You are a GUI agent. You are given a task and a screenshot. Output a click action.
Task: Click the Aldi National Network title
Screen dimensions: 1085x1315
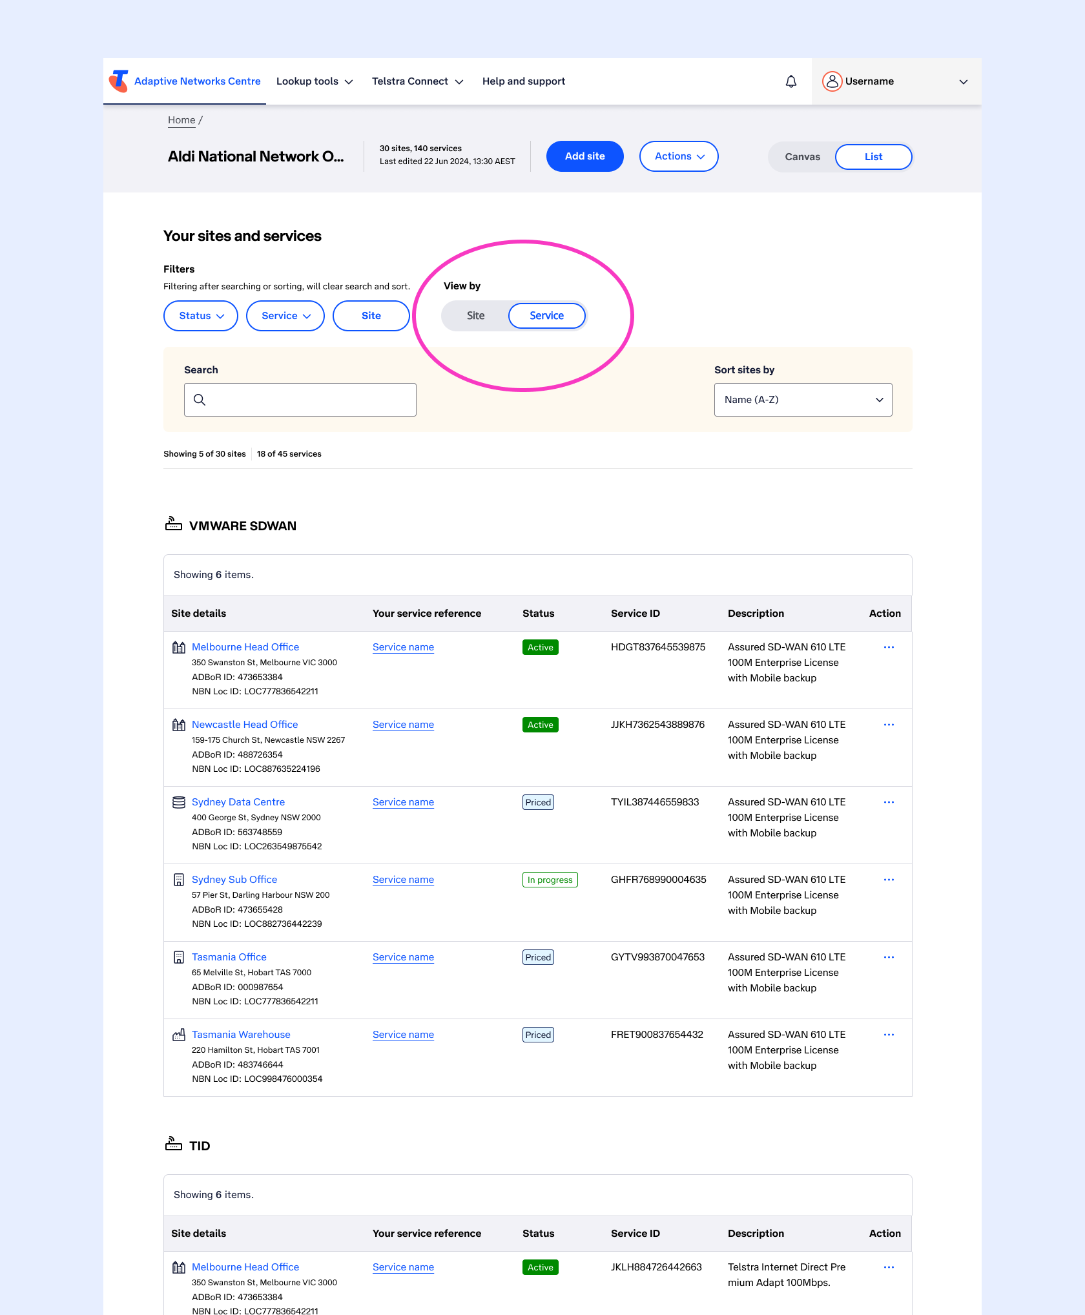256,156
